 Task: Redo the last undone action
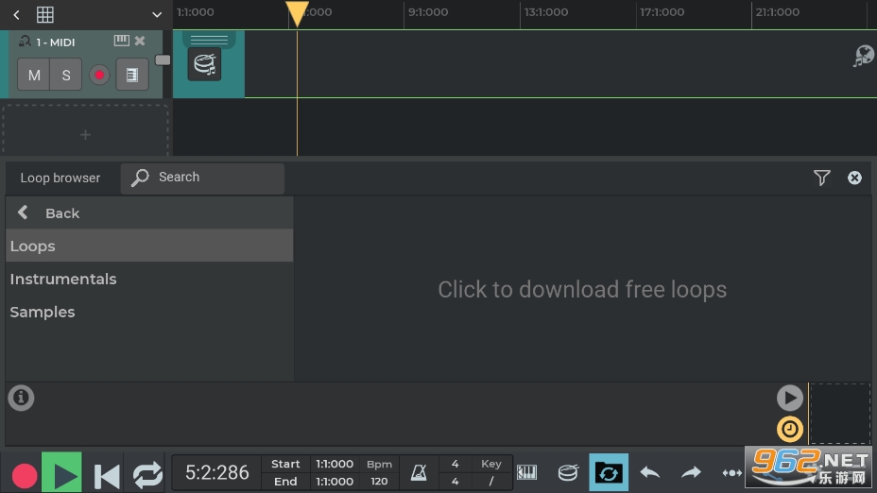[692, 472]
